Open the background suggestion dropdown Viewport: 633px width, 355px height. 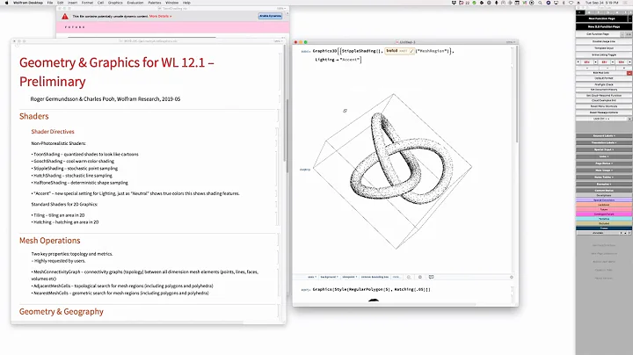point(329,277)
